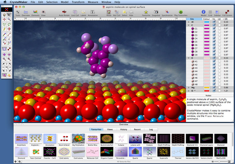Click the Relax toolbar icon
This screenshot has height=164, width=235.
click(x=109, y=13)
